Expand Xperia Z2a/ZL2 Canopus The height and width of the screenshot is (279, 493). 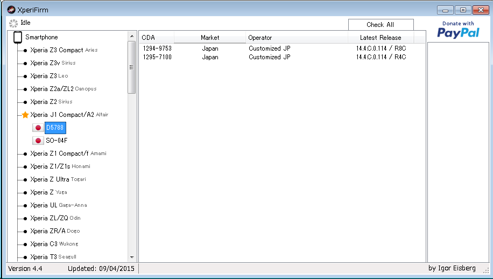point(63,89)
